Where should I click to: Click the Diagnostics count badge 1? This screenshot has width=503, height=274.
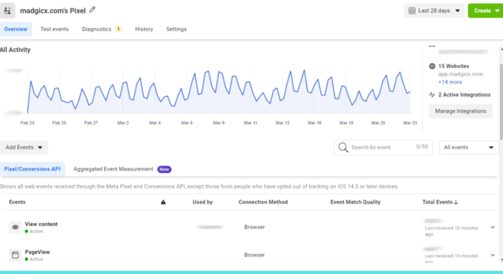[x=118, y=29]
